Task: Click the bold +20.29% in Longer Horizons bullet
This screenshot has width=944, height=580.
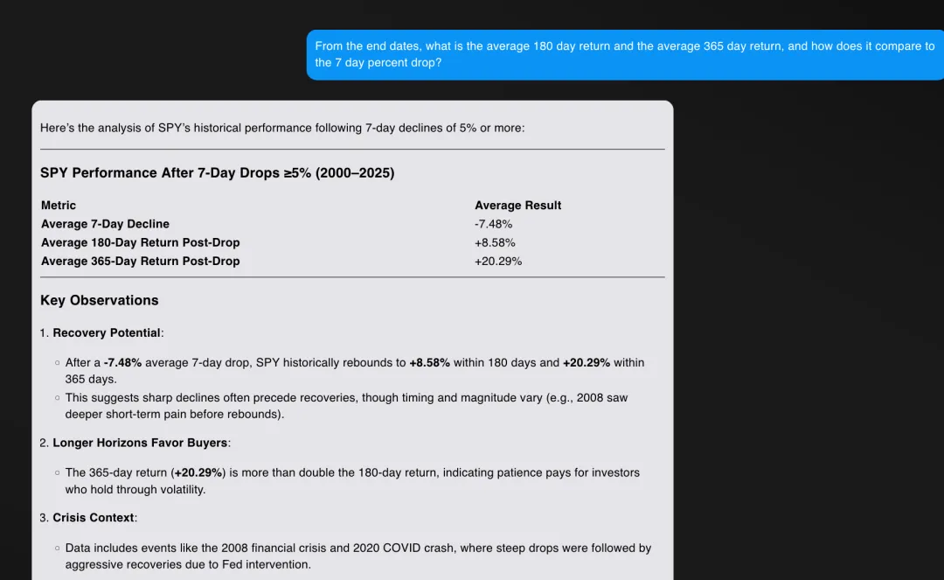Action: click(198, 472)
